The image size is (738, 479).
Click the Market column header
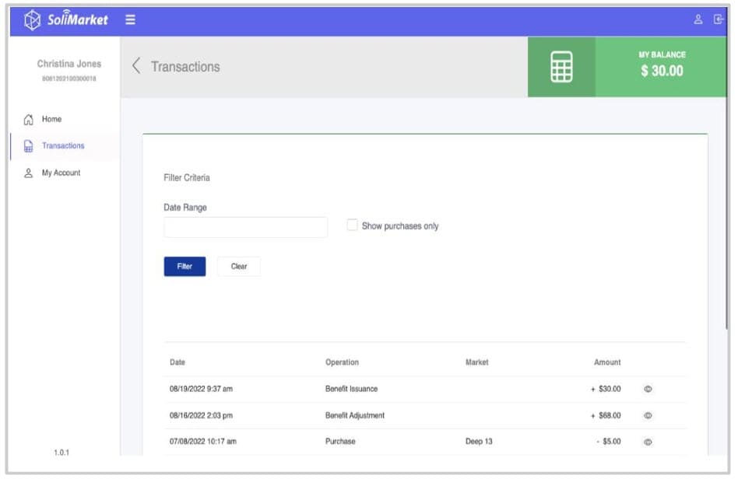[x=476, y=362]
